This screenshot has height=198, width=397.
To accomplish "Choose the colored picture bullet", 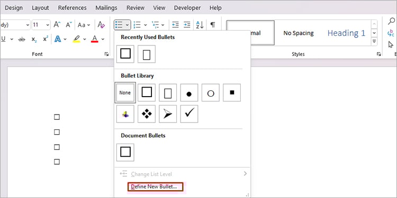I will click(x=125, y=114).
